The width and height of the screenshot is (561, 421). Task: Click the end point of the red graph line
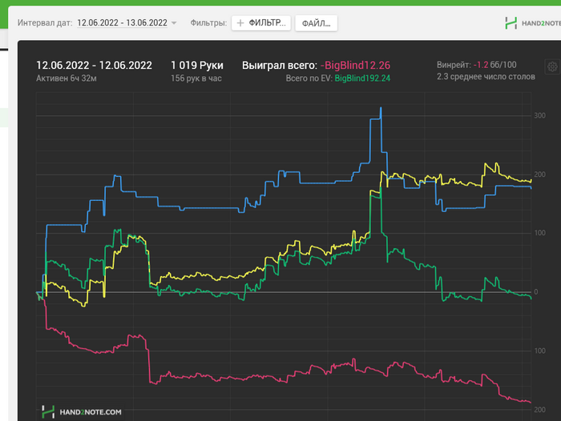coord(531,402)
